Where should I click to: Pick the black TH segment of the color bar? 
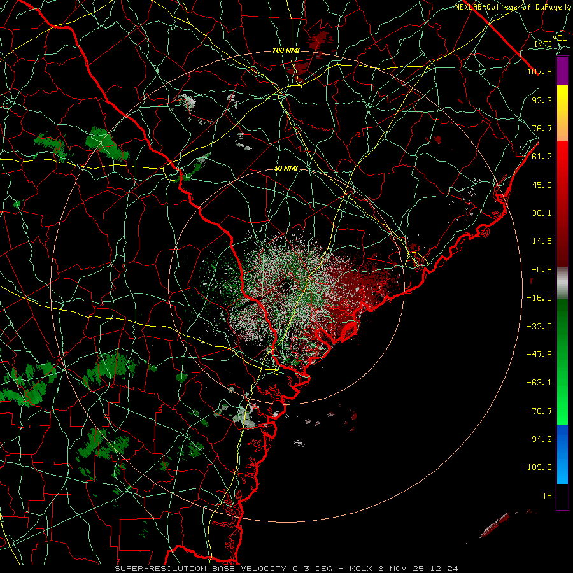coord(562,497)
